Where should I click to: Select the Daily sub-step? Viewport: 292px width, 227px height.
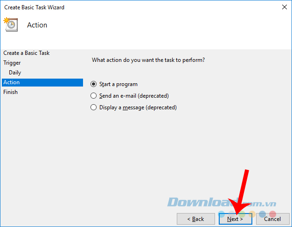pyautogui.click(x=15, y=73)
